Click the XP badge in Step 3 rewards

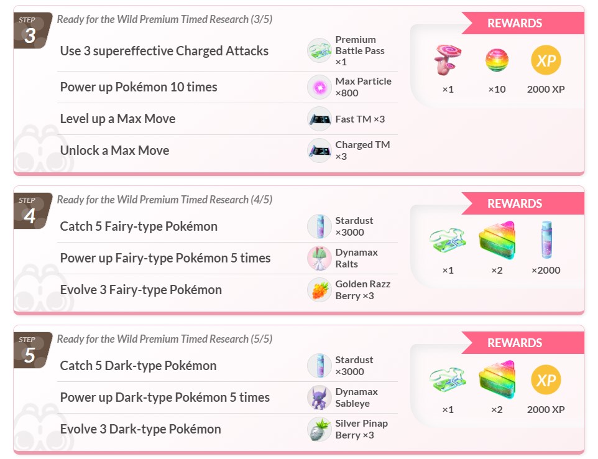pos(546,60)
